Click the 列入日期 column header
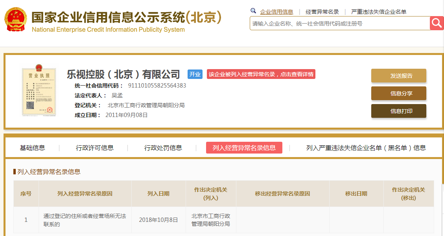 click(x=158, y=194)
